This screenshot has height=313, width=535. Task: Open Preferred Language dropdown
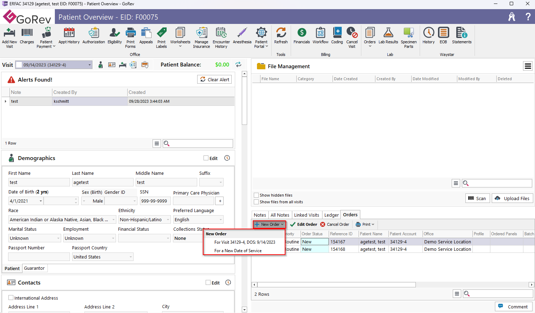221,219
